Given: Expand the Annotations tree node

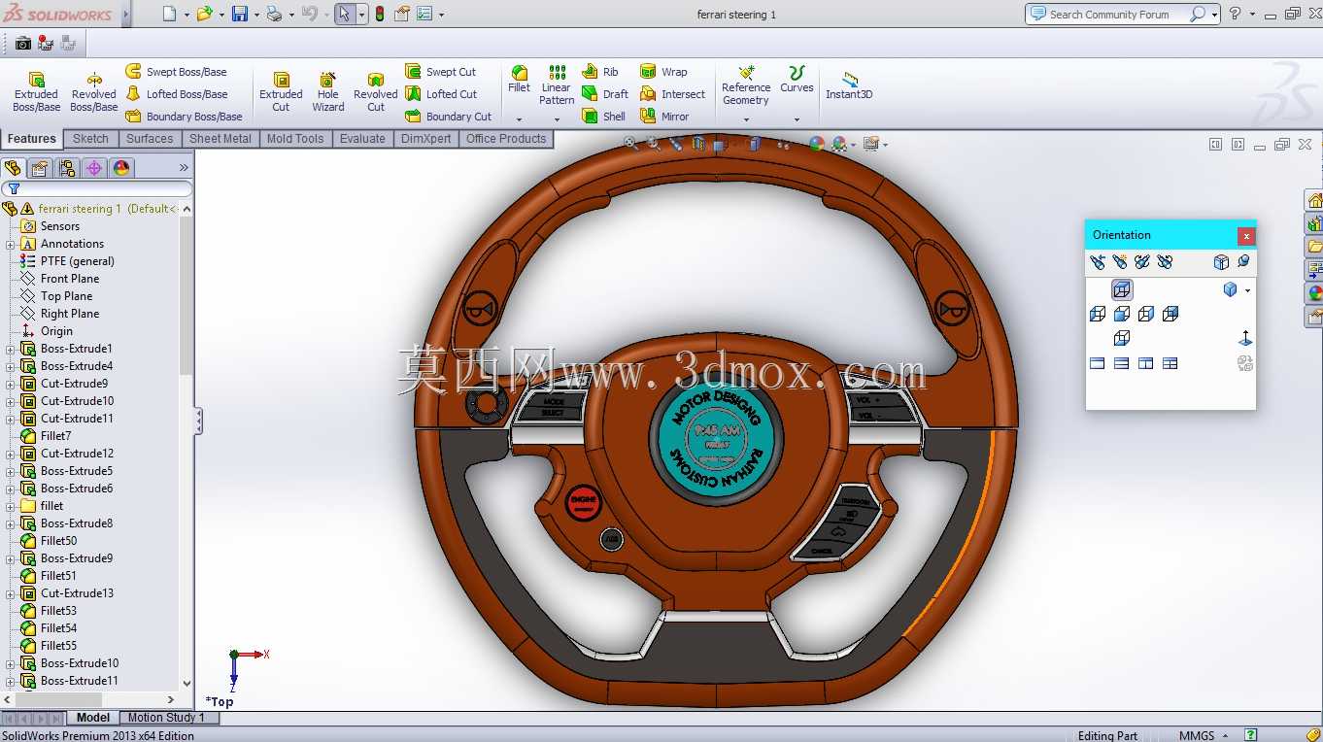Looking at the screenshot, I should pyautogui.click(x=11, y=244).
